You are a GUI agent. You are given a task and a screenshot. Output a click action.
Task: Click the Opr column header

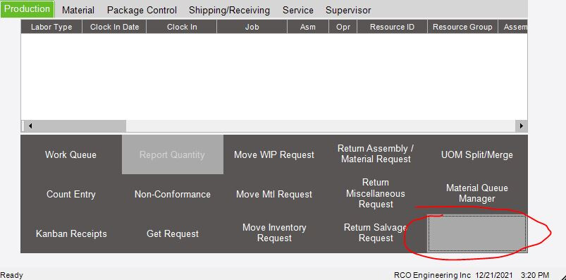click(343, 27)
